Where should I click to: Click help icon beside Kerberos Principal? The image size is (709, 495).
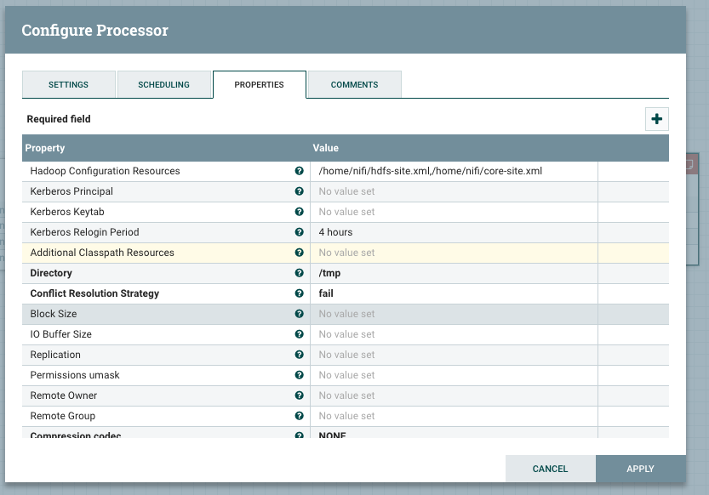coord(299,191)
